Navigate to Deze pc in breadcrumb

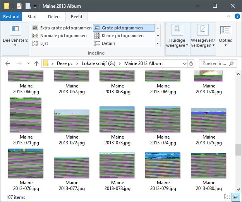pyautogui.click(x=65, y=63)
